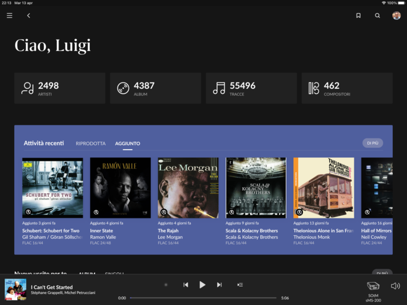Go to the previous track
The image size is (407, 305).
(x=186, y=285)
